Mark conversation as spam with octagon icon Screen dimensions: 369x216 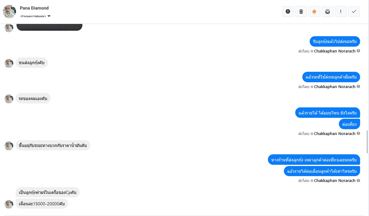tap(288, 11)
